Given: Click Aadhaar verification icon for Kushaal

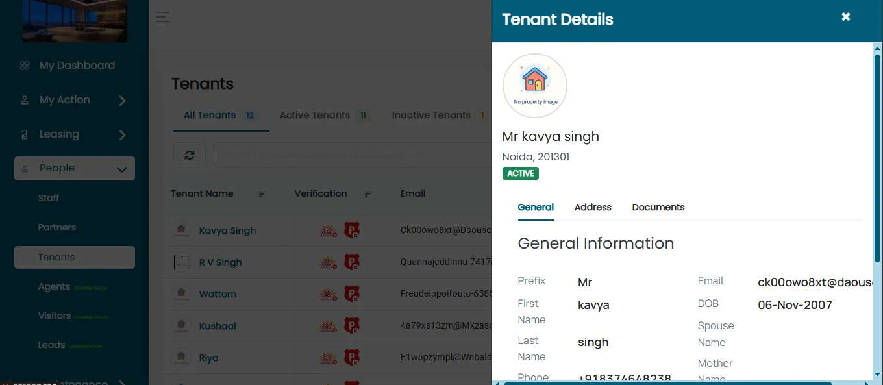Looking at the screenshot, I should click(x=328, y=326).
